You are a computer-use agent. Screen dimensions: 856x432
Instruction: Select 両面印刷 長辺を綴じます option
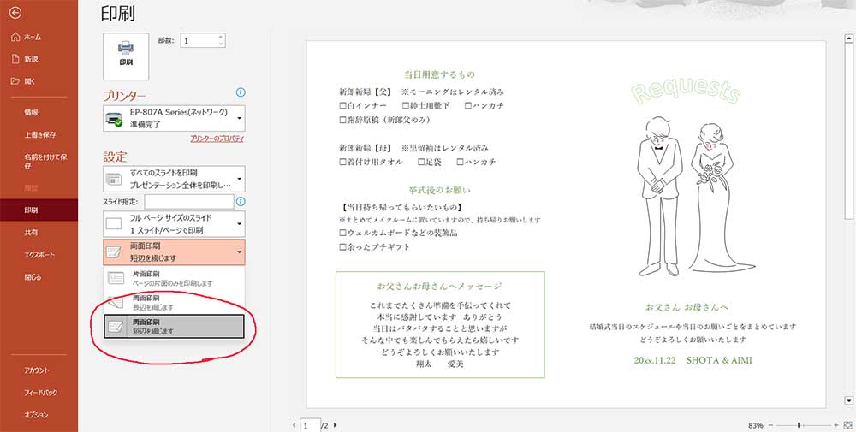[173, 302]
